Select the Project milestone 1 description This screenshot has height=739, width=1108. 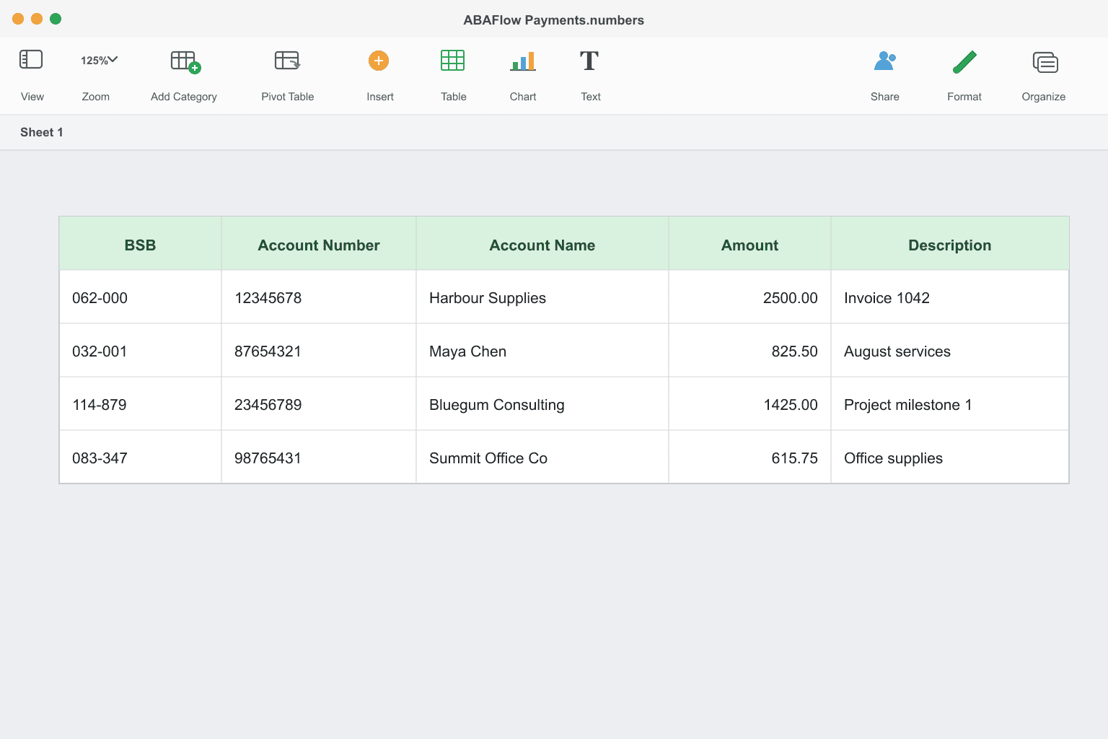(950, 404)
